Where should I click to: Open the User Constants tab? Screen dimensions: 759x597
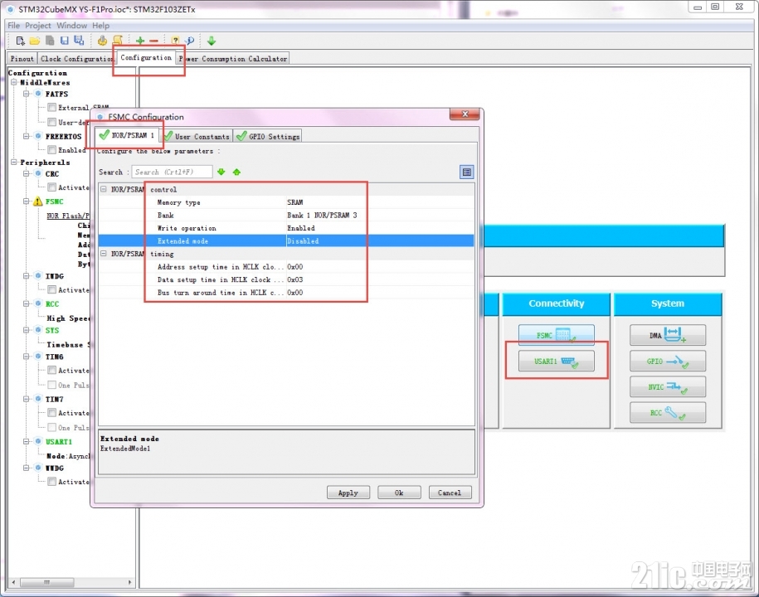click(197, 137)
